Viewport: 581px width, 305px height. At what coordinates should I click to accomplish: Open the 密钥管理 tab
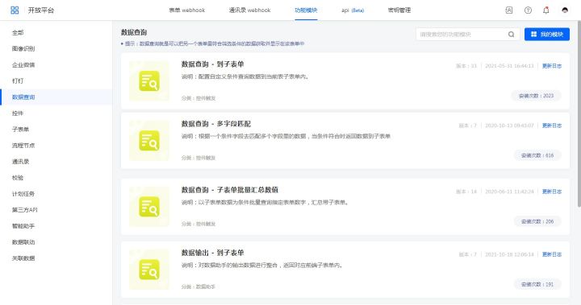pyautogui.click(x=399, y=10)
